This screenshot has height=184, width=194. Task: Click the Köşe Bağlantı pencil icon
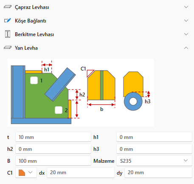click(x=8, y=20)
